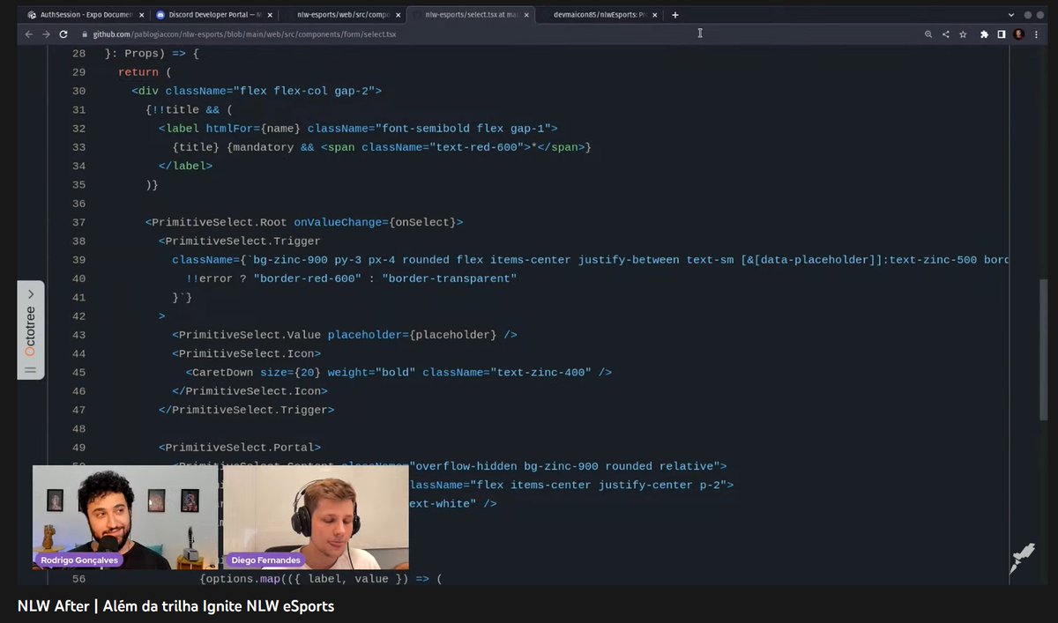Click the Rodrigo Gonçalves name badge
This screenshot has width=1058, height=623.
pos(79,560)
